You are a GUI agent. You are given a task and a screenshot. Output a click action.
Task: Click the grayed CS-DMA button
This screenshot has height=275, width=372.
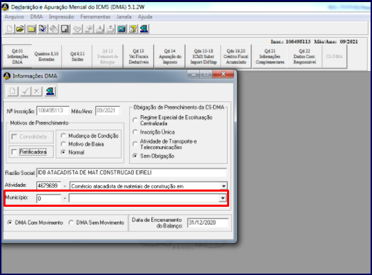(334, 57)
